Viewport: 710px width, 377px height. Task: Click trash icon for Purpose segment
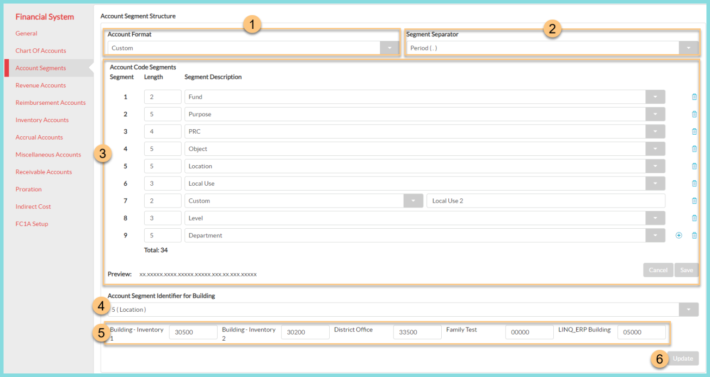pos(694,114)
